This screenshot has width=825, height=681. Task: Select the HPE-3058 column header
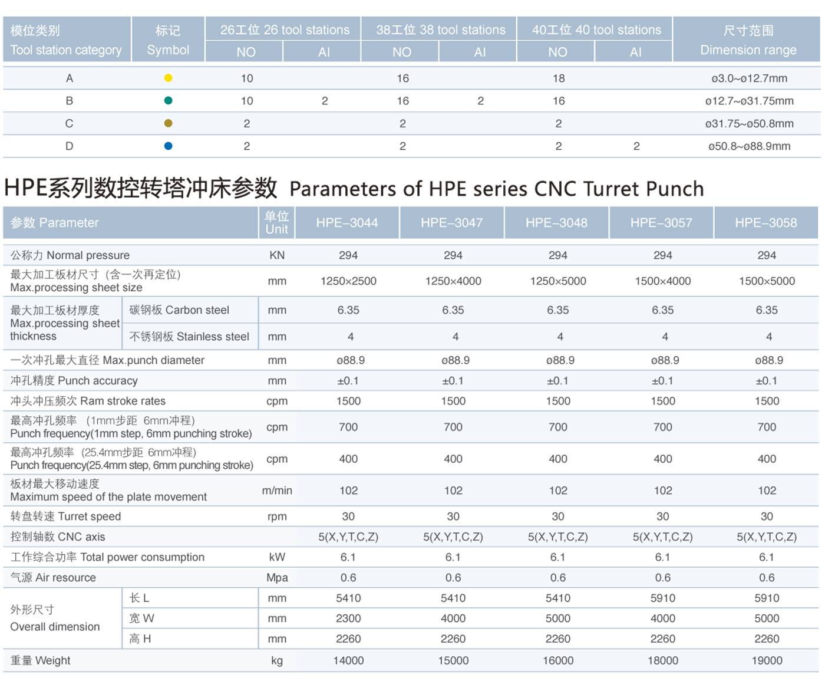765,223
